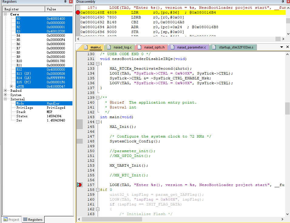Viewport: 290px width, 223px height.
Task: Pin the Registers panel
Action: pyautogui.click(x=65, y=2)
